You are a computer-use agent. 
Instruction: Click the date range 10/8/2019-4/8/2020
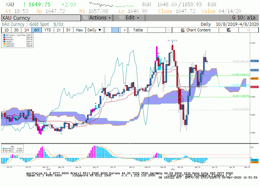coord(237,24)
